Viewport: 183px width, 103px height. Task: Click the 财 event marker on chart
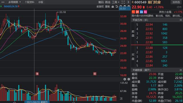(95, 74)
